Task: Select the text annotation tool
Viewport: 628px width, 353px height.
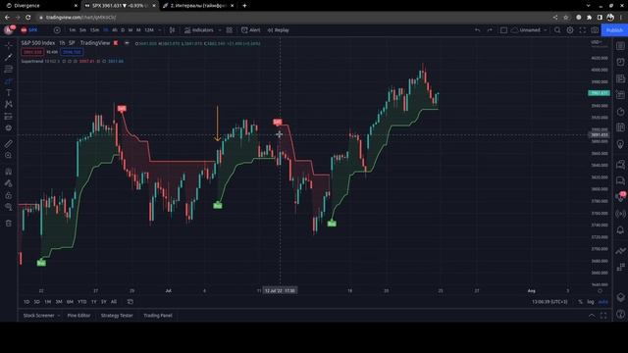Action: coord(9,92)
